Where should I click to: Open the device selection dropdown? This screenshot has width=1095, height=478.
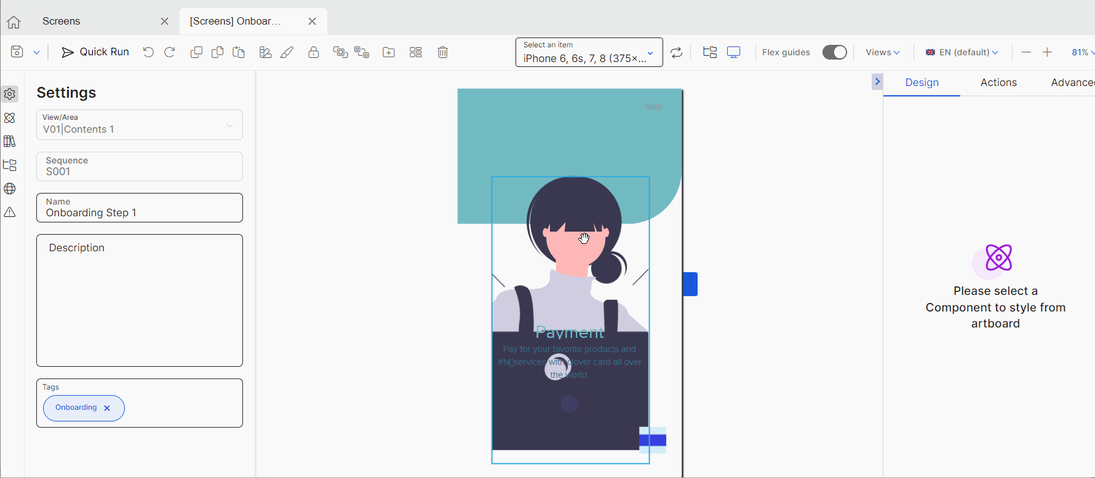click(x=589, y=53)
